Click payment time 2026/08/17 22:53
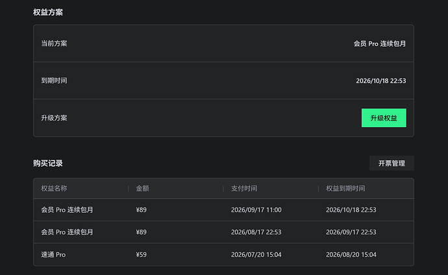 click(x=256, y=232)
